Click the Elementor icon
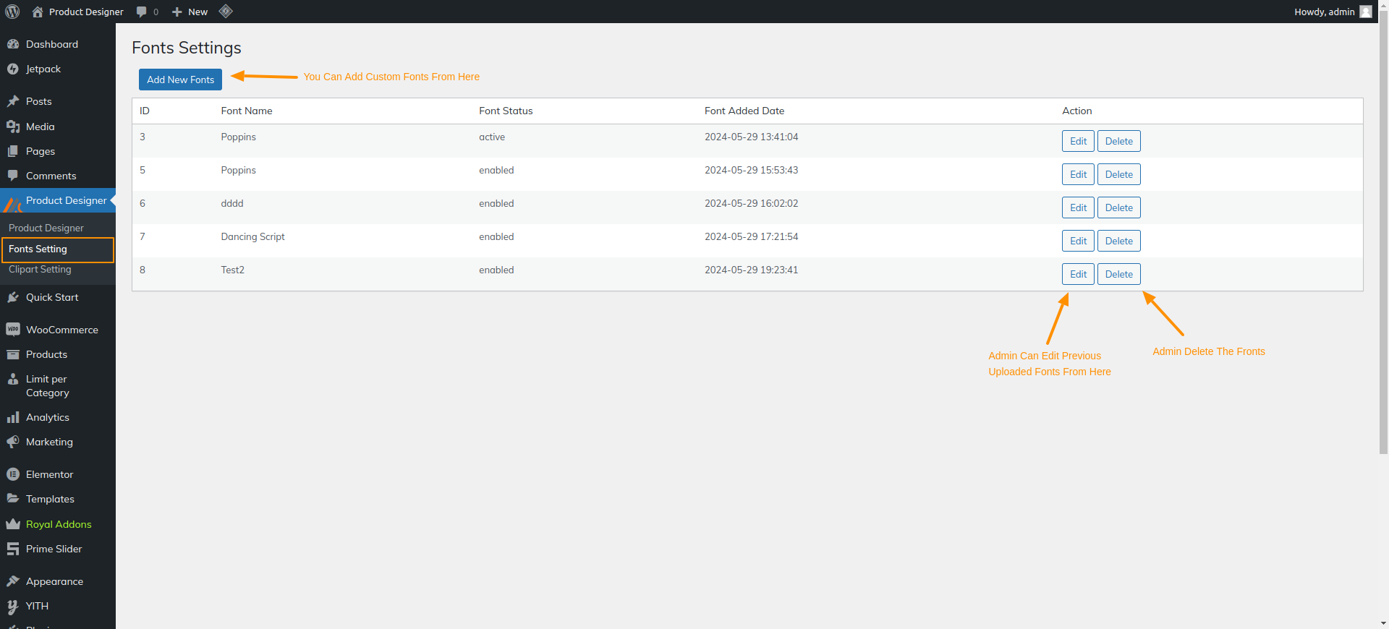Screen dimensions: 1389x629 pos(13,474)
